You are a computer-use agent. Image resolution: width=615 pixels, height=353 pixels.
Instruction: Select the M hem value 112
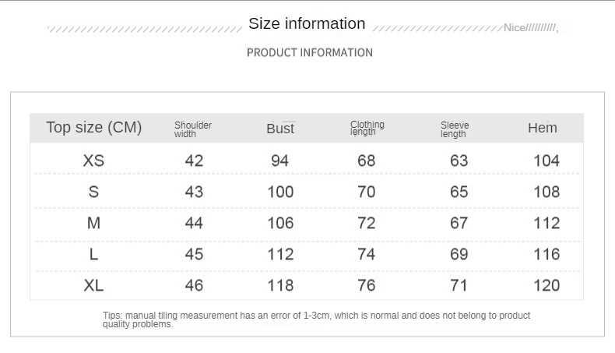[546, 223]
